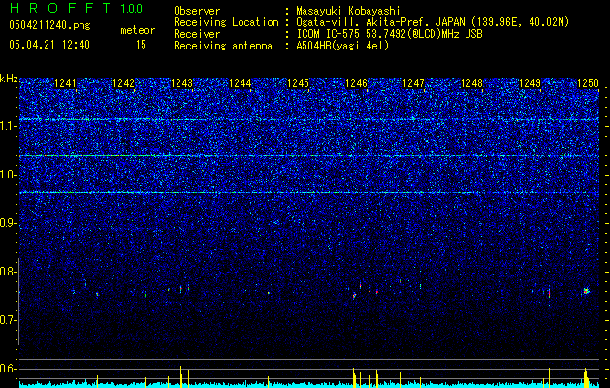Click the tallest yellow amplitude spike near 1246

coord(369,374)
